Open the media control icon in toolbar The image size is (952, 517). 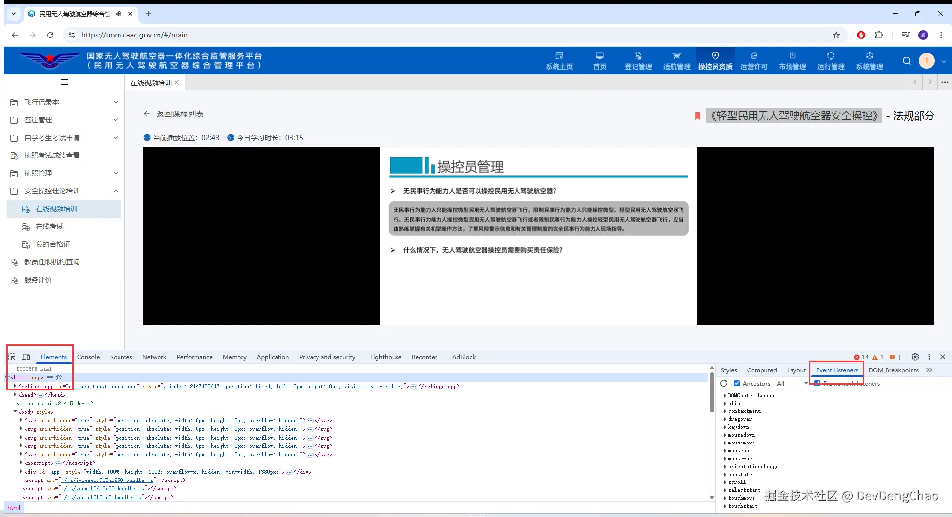click(905, 35)
